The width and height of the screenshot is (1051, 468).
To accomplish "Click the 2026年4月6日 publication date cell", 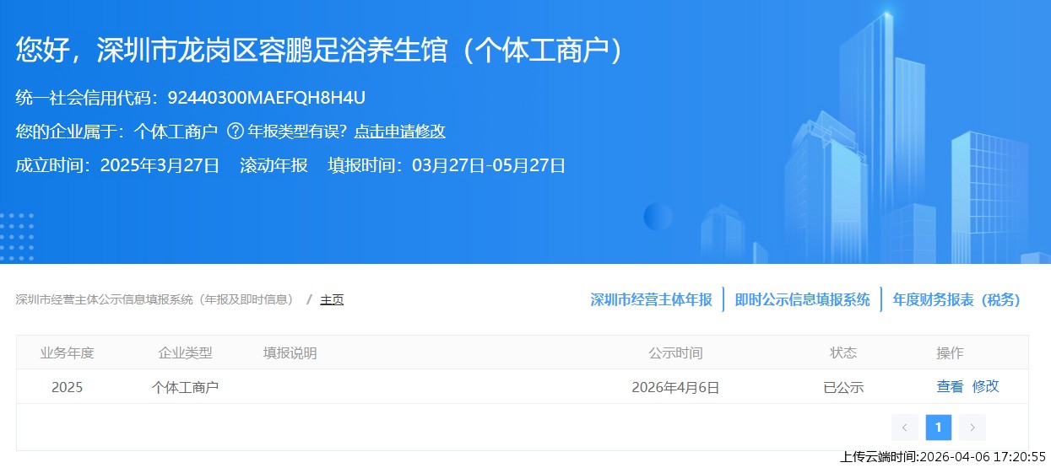I will tap(675, 387).
